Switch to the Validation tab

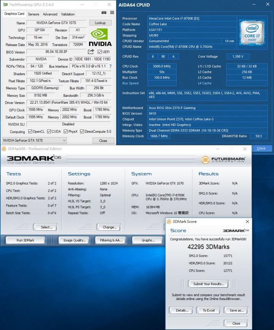[x=68, y=14]
